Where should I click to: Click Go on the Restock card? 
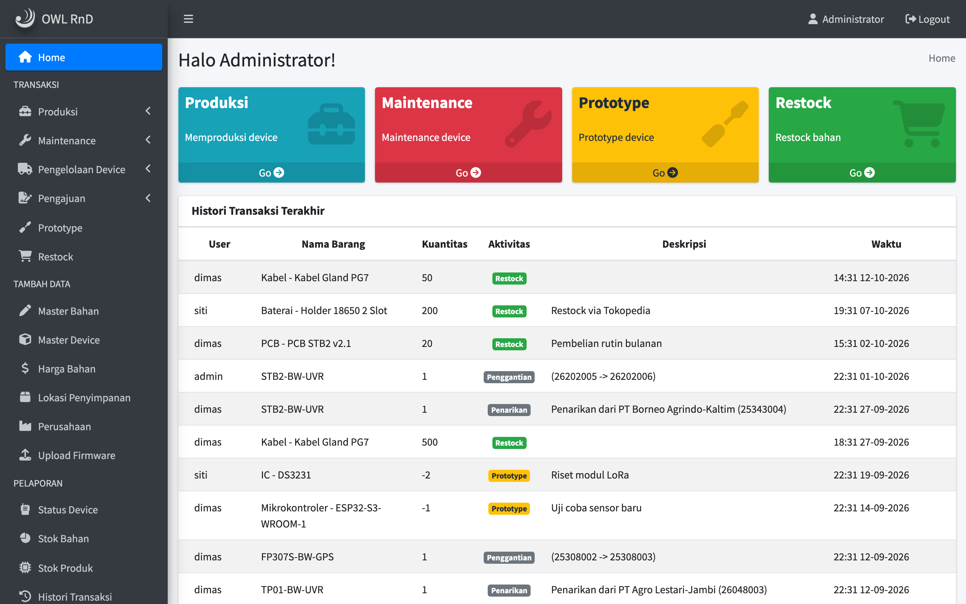tap(862, 172)
